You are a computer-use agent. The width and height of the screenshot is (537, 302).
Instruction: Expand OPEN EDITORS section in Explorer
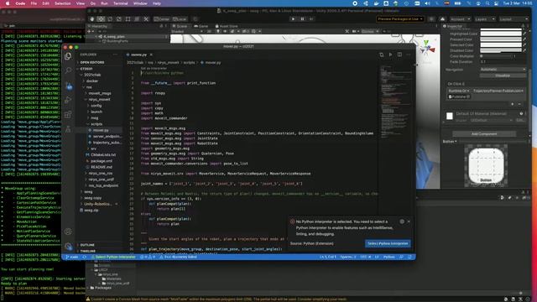(91, 62)
